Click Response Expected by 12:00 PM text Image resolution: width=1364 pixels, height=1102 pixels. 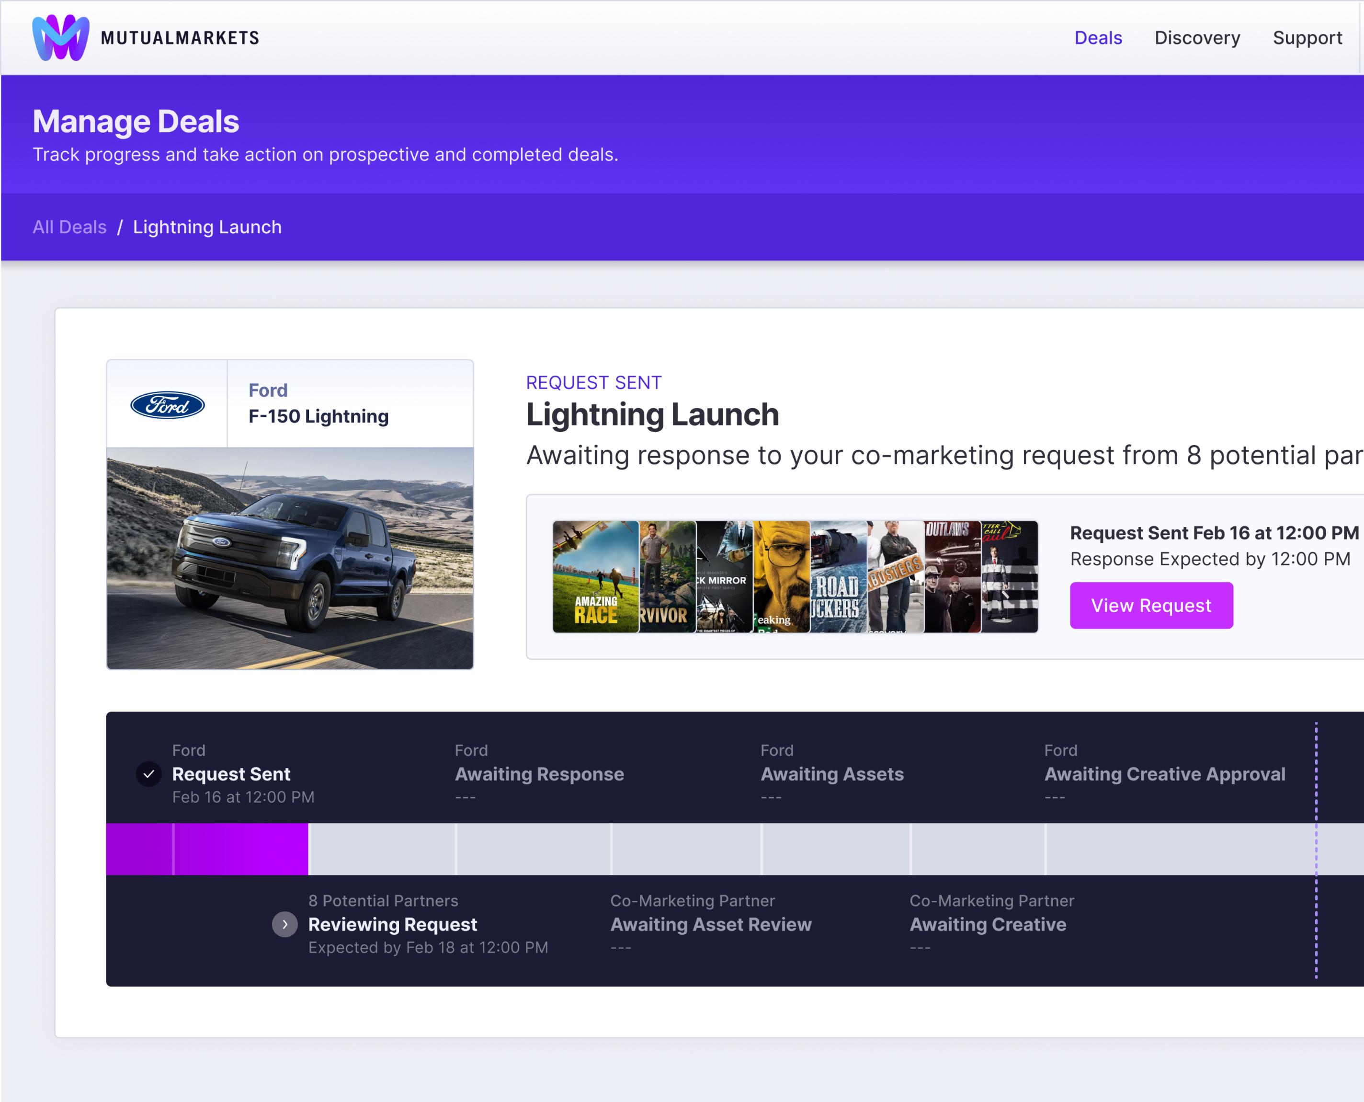(1210, 559)
